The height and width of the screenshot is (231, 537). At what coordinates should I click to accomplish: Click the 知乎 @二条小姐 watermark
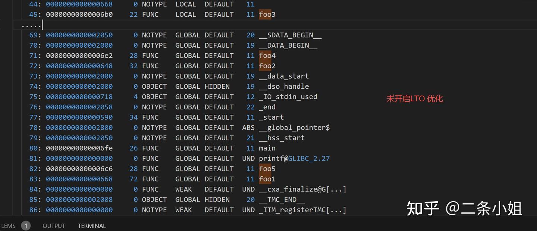pyautogui.click(x=464, y=208)
